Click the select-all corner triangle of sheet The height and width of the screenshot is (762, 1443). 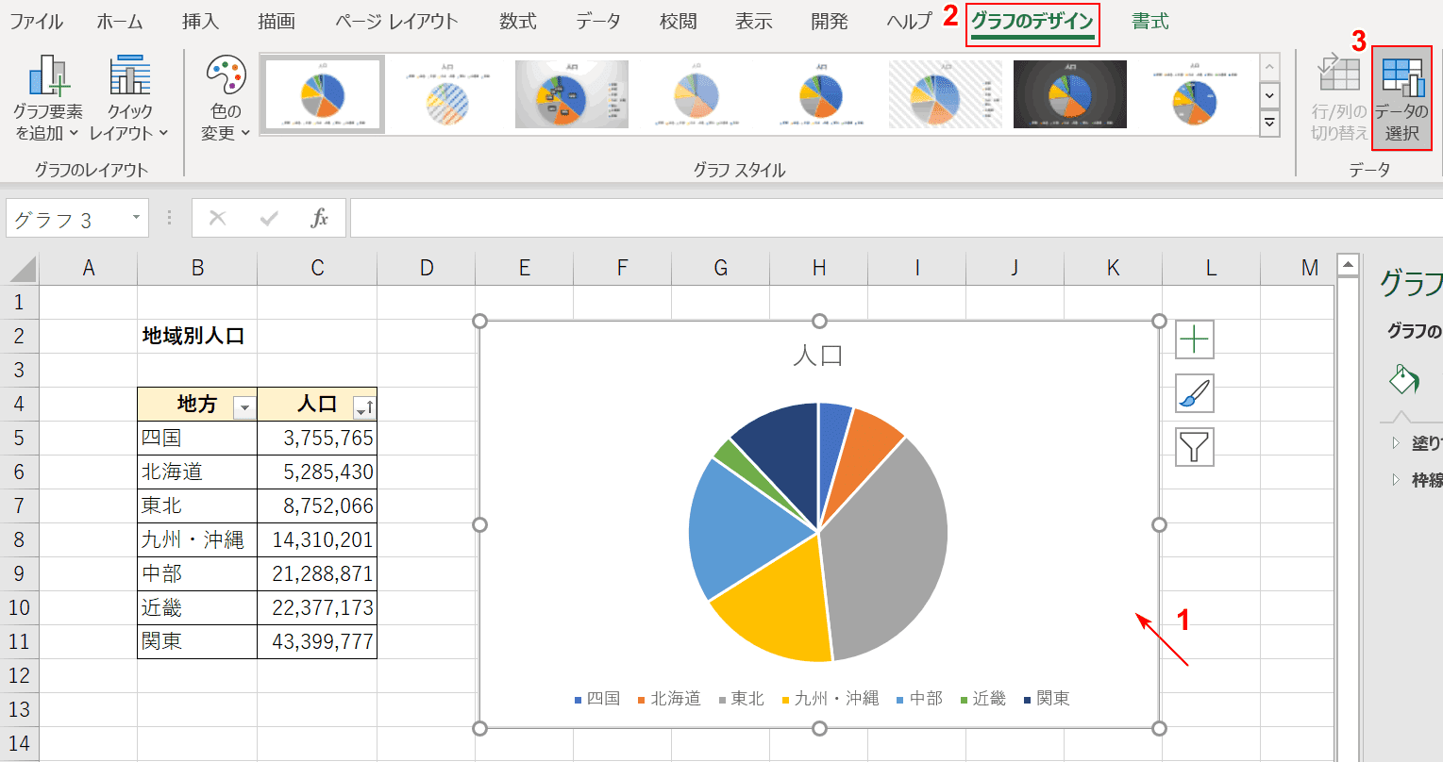[21, 269]
